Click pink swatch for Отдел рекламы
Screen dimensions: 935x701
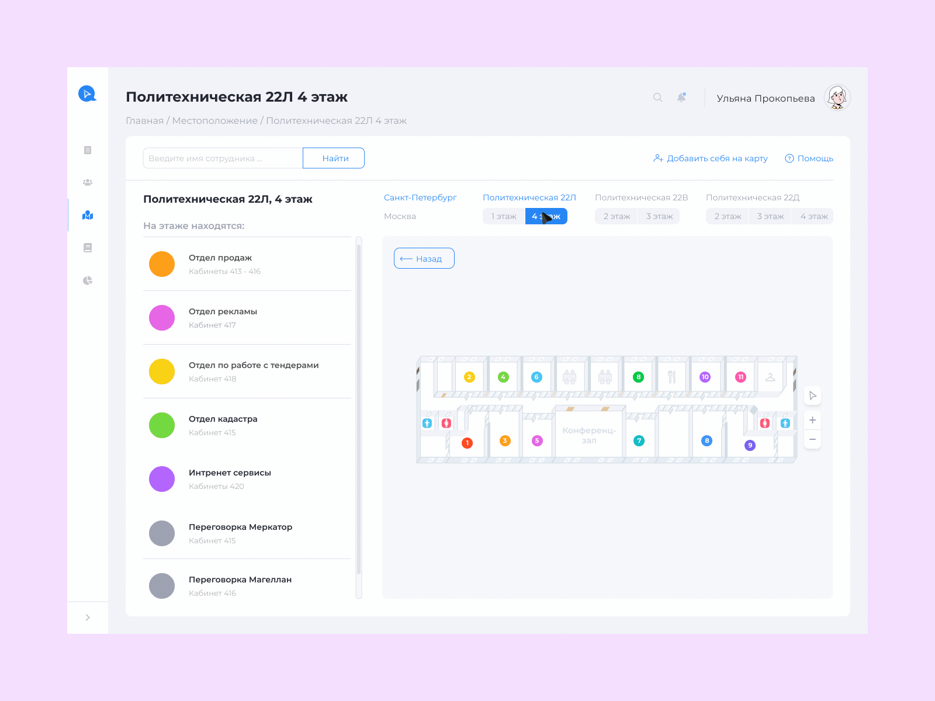coord(162,318)
